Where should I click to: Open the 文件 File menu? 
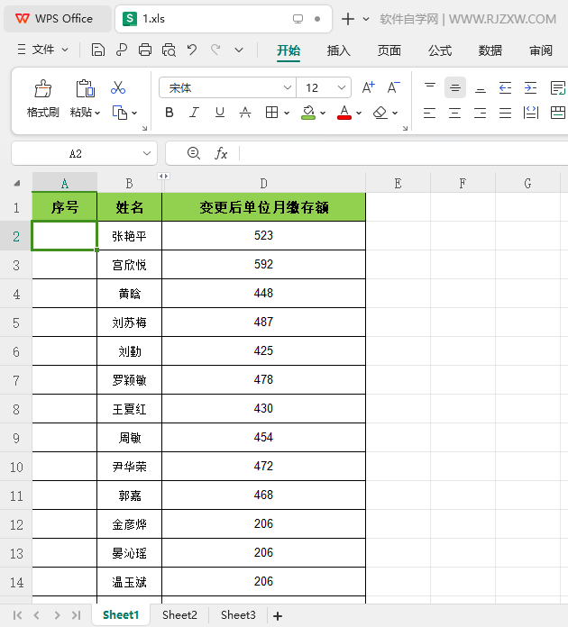[43, 50]
